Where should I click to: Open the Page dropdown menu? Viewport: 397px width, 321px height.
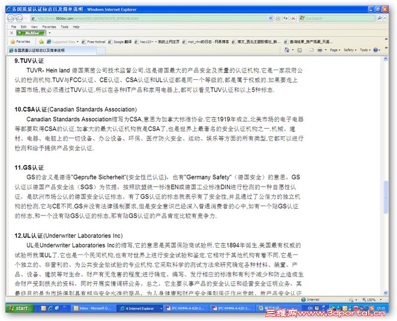tap(335, 50)
